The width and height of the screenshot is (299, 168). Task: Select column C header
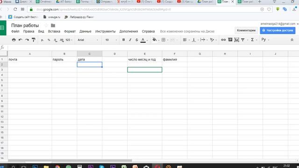[x=89, y=54]
